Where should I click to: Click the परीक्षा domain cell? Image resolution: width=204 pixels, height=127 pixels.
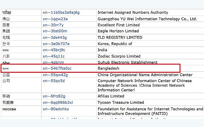pos(21,12)
